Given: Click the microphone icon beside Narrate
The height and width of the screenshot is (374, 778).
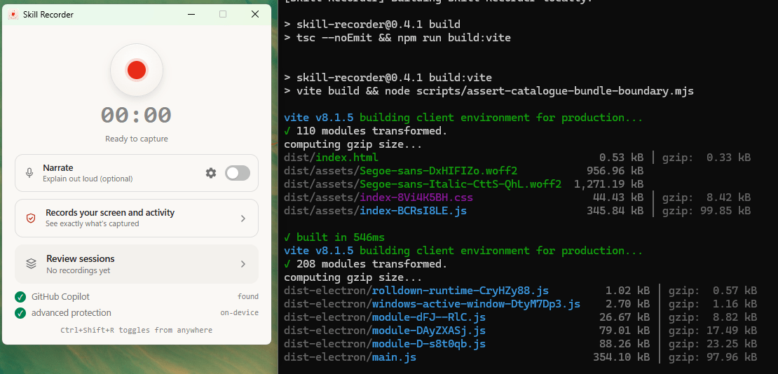Looking at the screenshot, I should (x=29, y=173).
